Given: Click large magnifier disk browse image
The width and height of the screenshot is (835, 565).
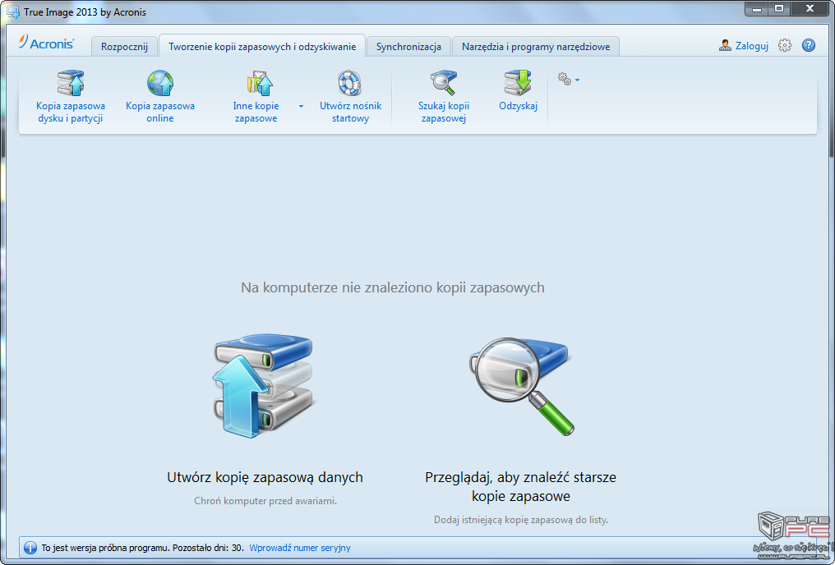Looking at the screenshot, I should click(521, 386).
